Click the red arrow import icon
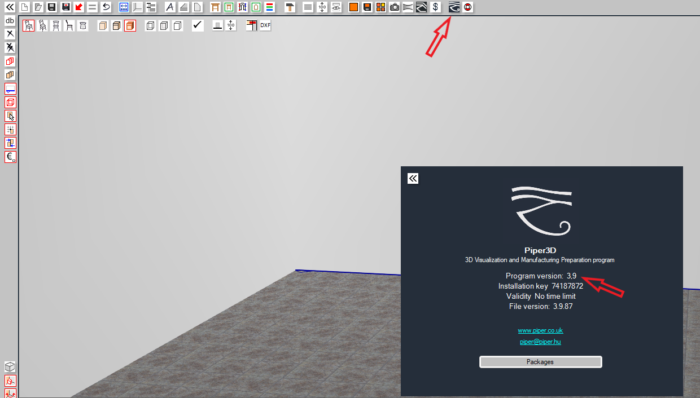 point(79,7)
